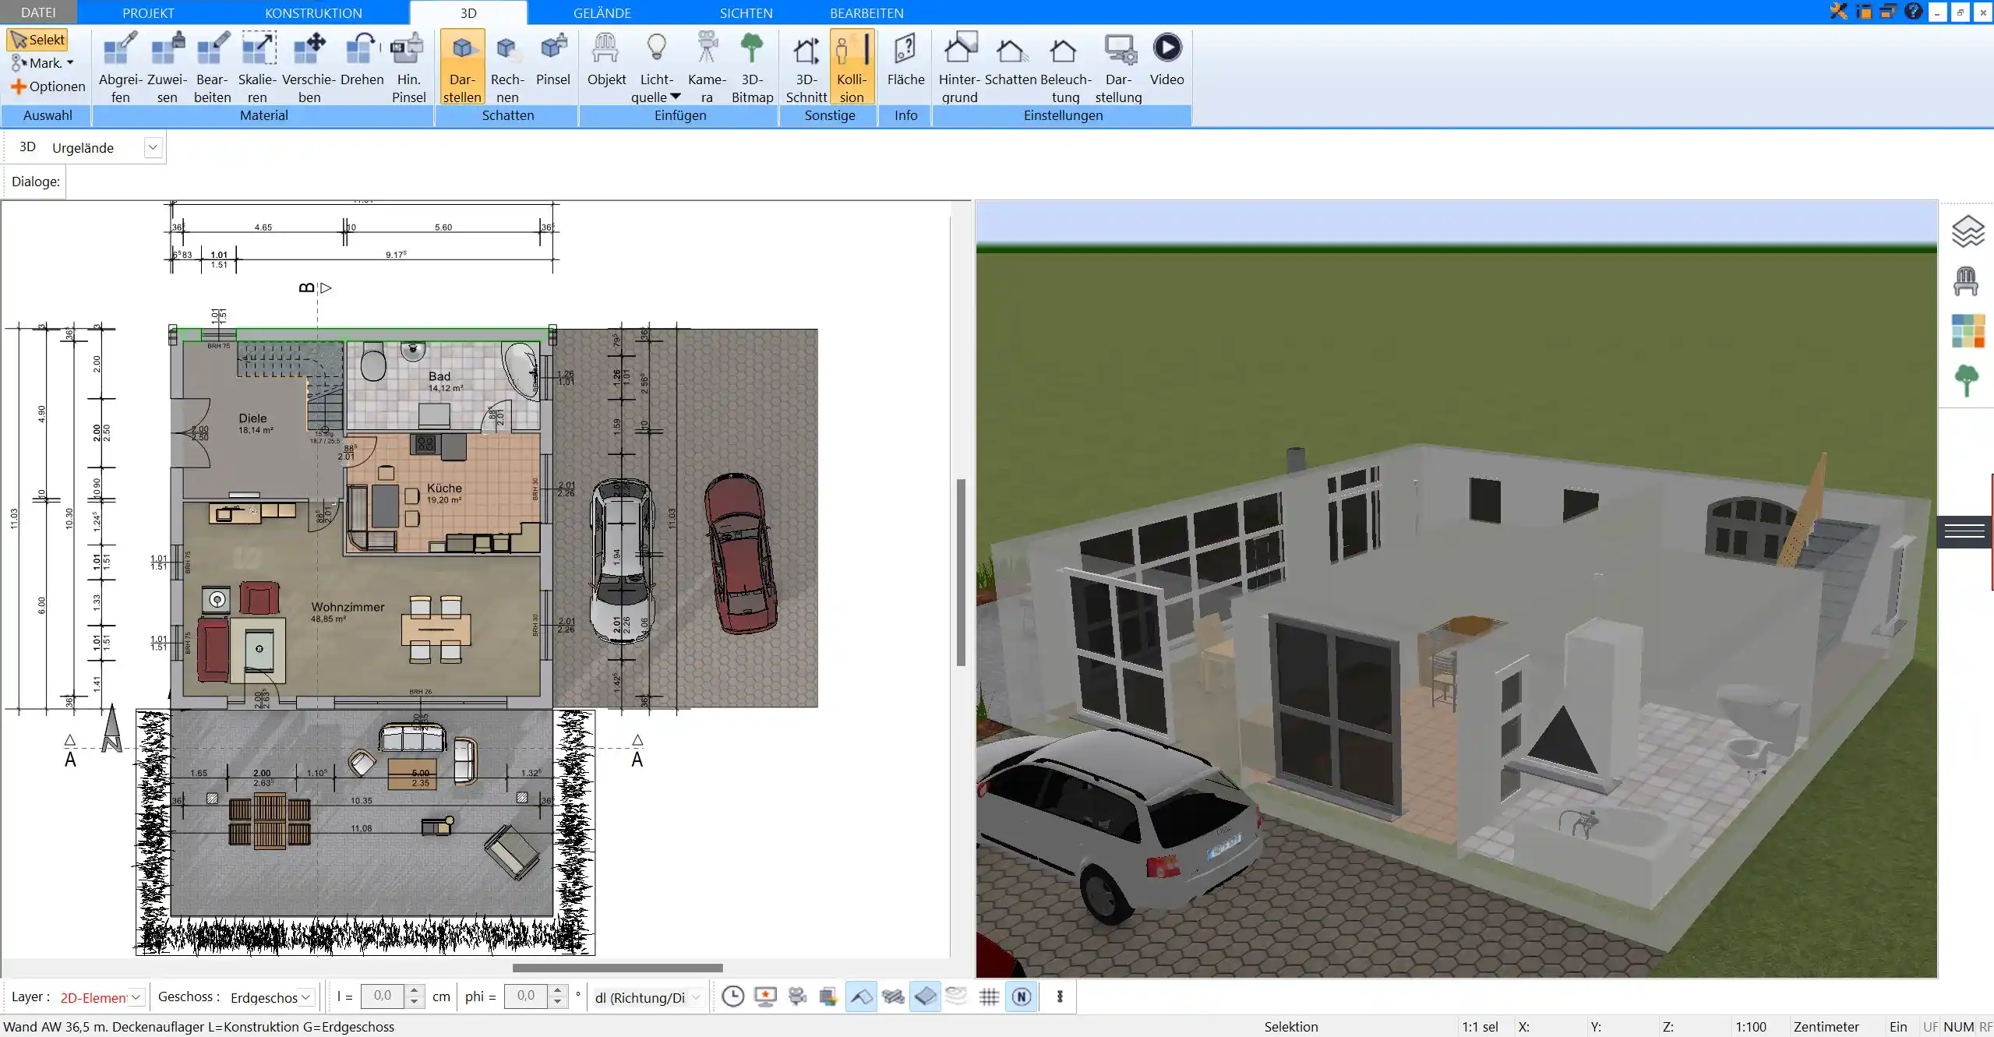Image resolution: width=1994 pixels, height=1037 pixels.
Task: Select the shadow Pinsel tool
Action: pyautogui.click(x=553, y=59)
